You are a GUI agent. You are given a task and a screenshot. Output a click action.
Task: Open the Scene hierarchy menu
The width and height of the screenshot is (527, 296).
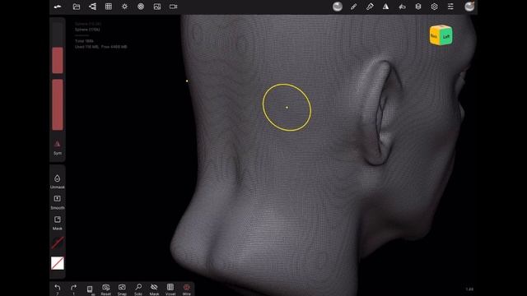tap(92, 7)
